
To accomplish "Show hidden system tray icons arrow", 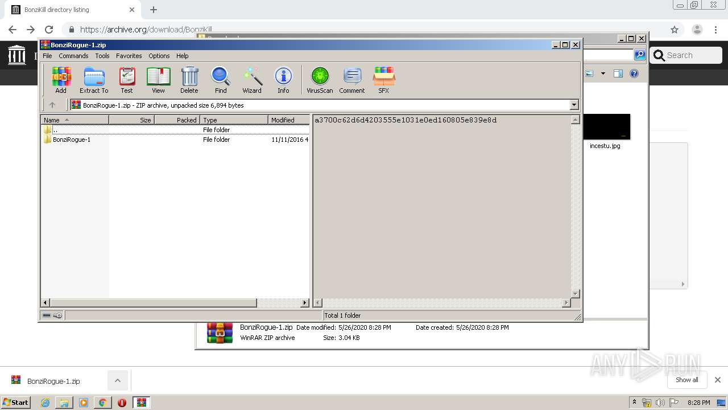I will point(634,402).
